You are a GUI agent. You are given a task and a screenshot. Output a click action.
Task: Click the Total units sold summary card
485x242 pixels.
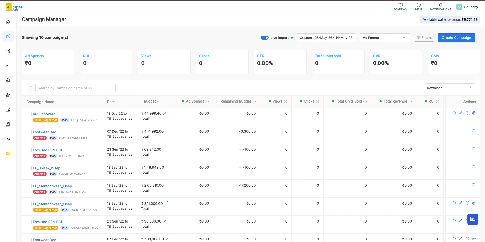338,62
